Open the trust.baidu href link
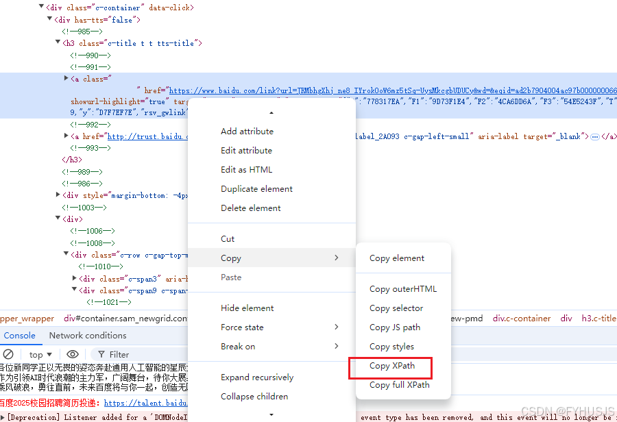 [148, 136]
